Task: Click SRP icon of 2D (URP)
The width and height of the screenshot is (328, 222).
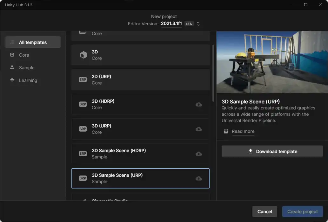Action: click(83, 80)
